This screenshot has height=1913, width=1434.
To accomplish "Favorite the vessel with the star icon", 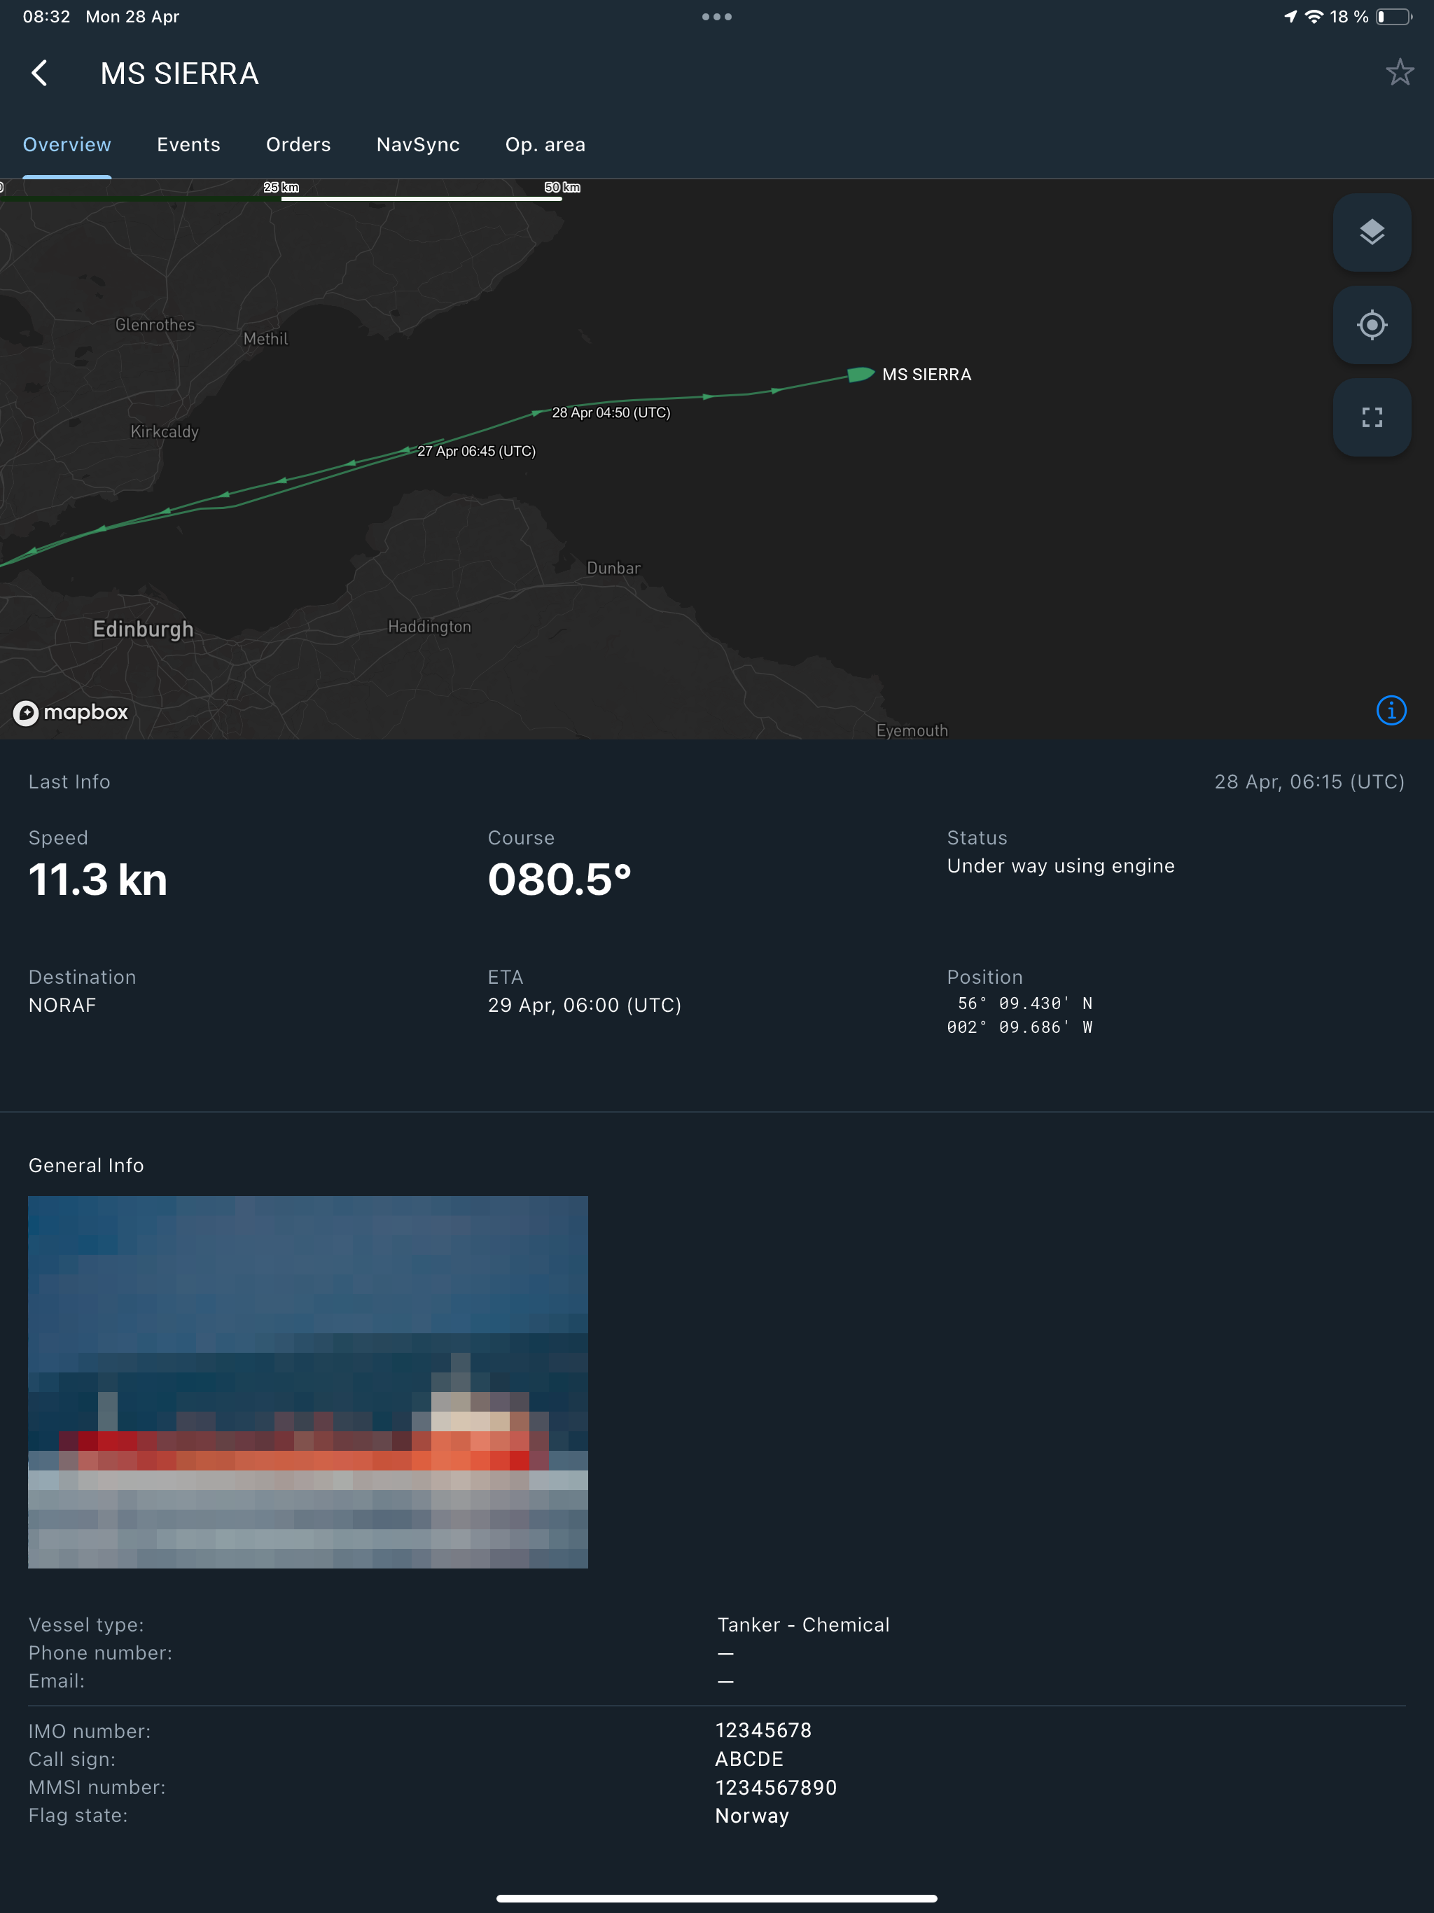I will 1400,72.
